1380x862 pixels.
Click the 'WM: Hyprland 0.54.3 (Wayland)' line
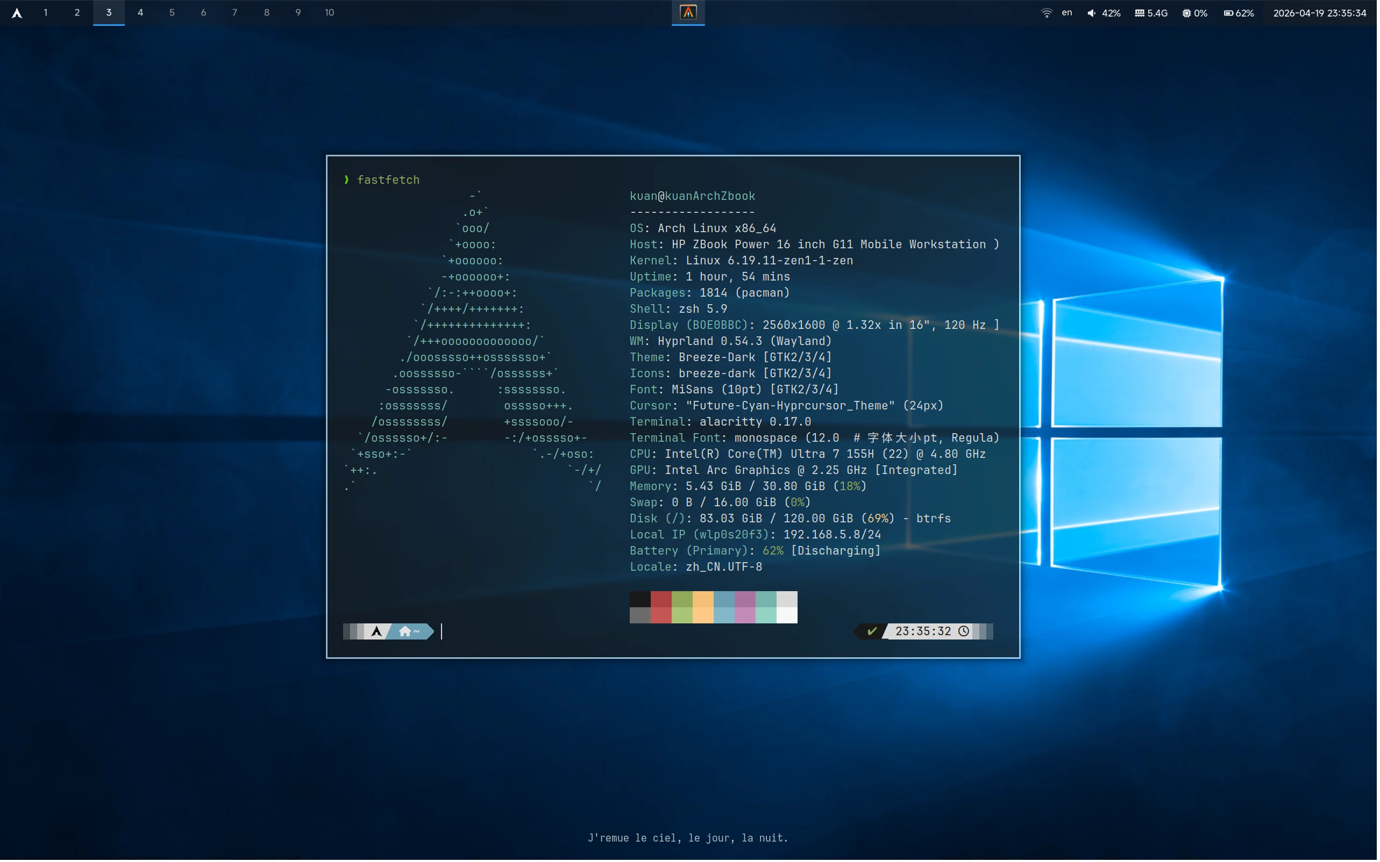pos(732,341)
